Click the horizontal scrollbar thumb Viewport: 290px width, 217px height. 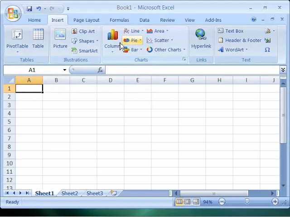tap(214, 193)
